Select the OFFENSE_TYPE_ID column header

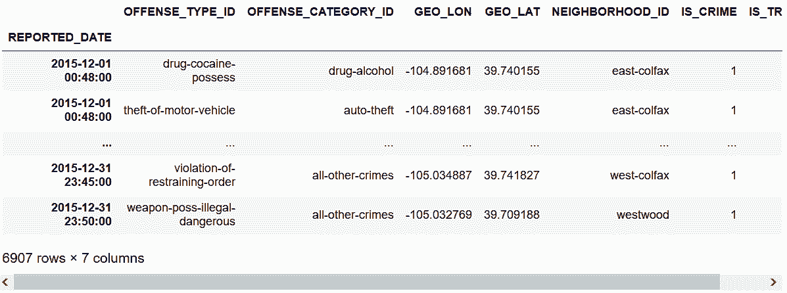179,12
